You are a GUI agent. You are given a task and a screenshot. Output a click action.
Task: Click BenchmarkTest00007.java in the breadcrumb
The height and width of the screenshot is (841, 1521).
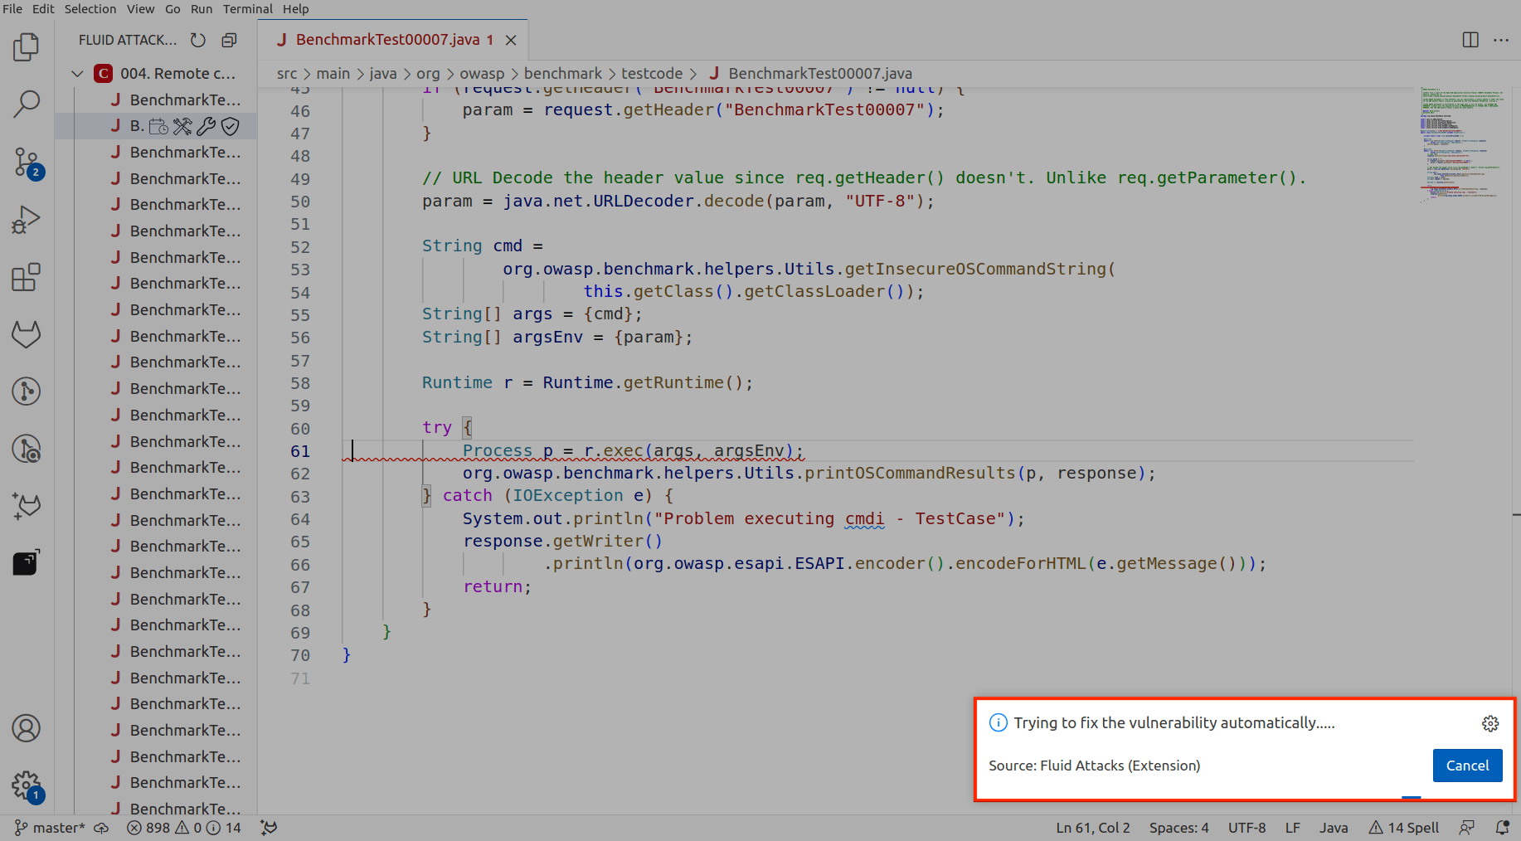click(x=819, y=74)
